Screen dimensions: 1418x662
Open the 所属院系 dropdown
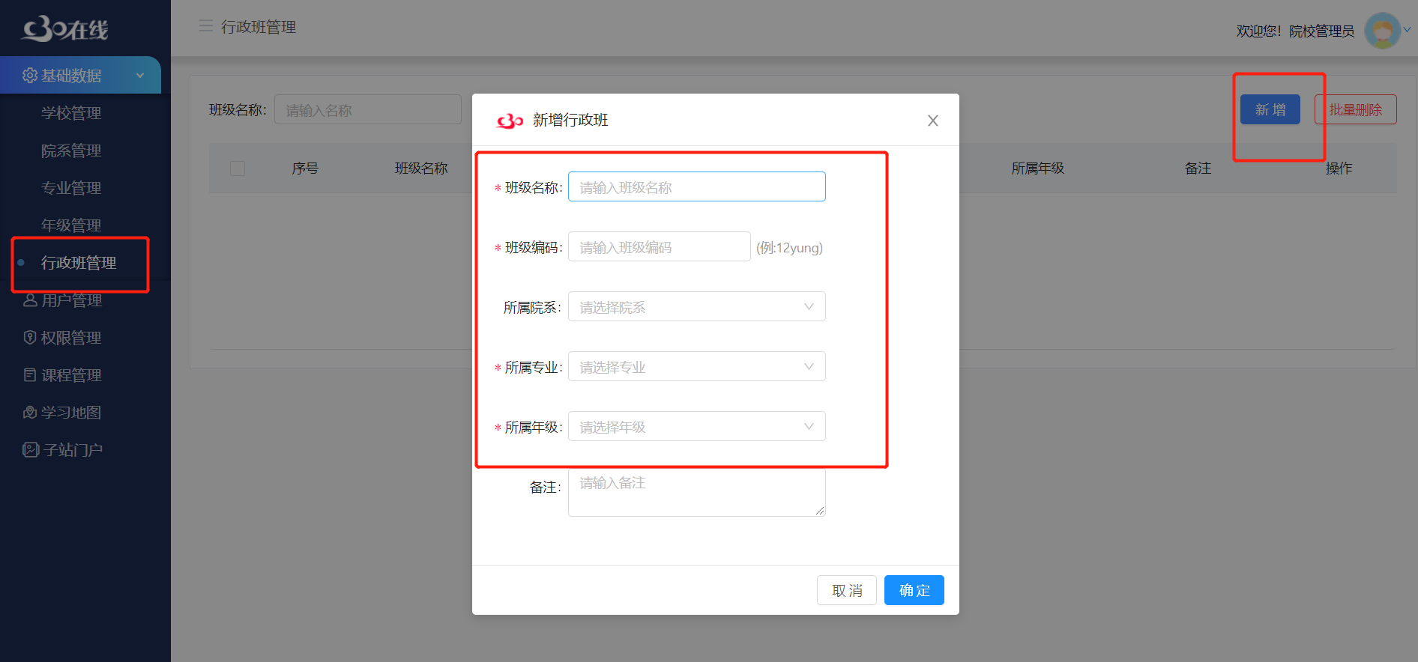pyautogui.click(x=696, y=307)
